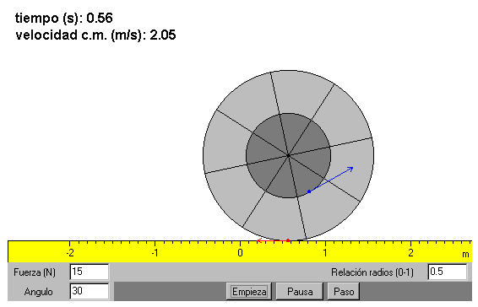Screen dimensions: 478x307
Task: Select the Fuerza (N) input field
Action: tap(89, 272)
